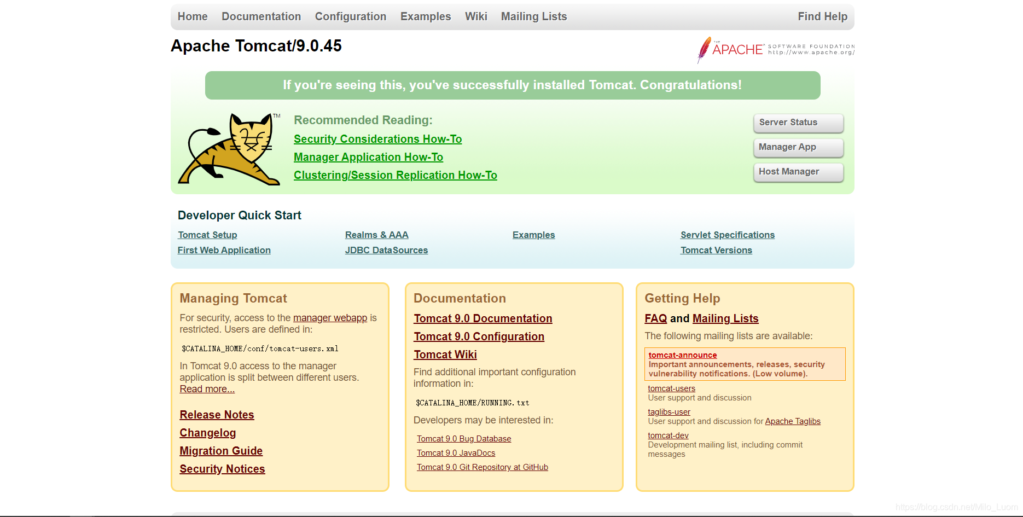This screenshot has width=1023, height=517.
Task: Open Mailing Lists link in Getting Help
Action: [x=725, y=318]
